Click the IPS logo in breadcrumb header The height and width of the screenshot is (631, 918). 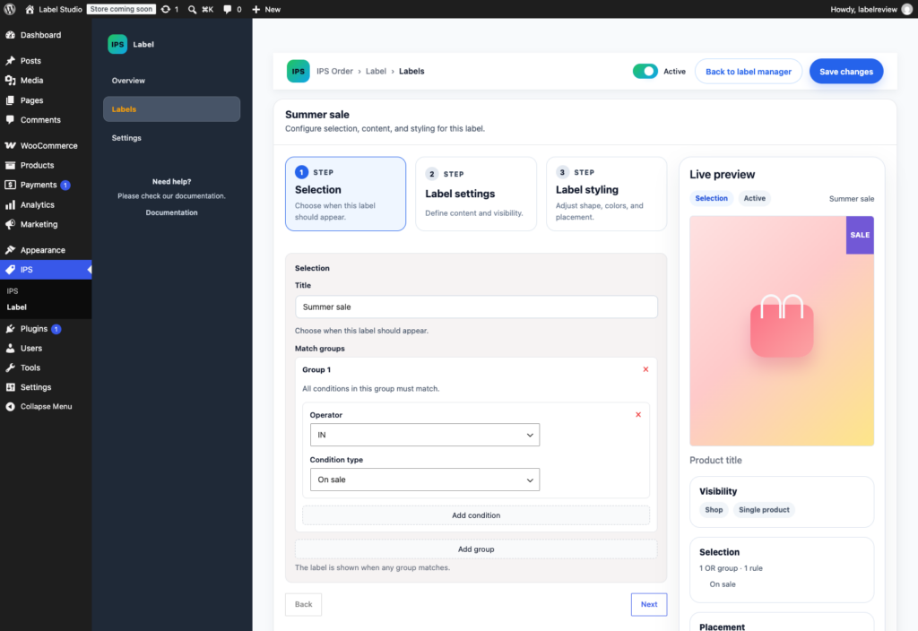click(x=298, y=72)
